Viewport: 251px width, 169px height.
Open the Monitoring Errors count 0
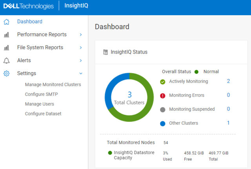[228, 95]
